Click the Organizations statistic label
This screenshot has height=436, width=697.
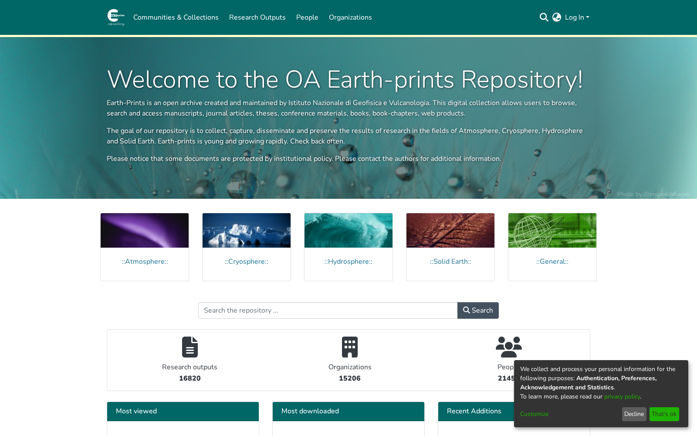[x=350, y=367]
